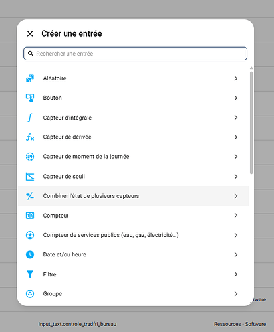Choose Compteur de services publics entry
The height and width of the screenshot is (332, 274).
pyautogui.click(x=133, y=235)
